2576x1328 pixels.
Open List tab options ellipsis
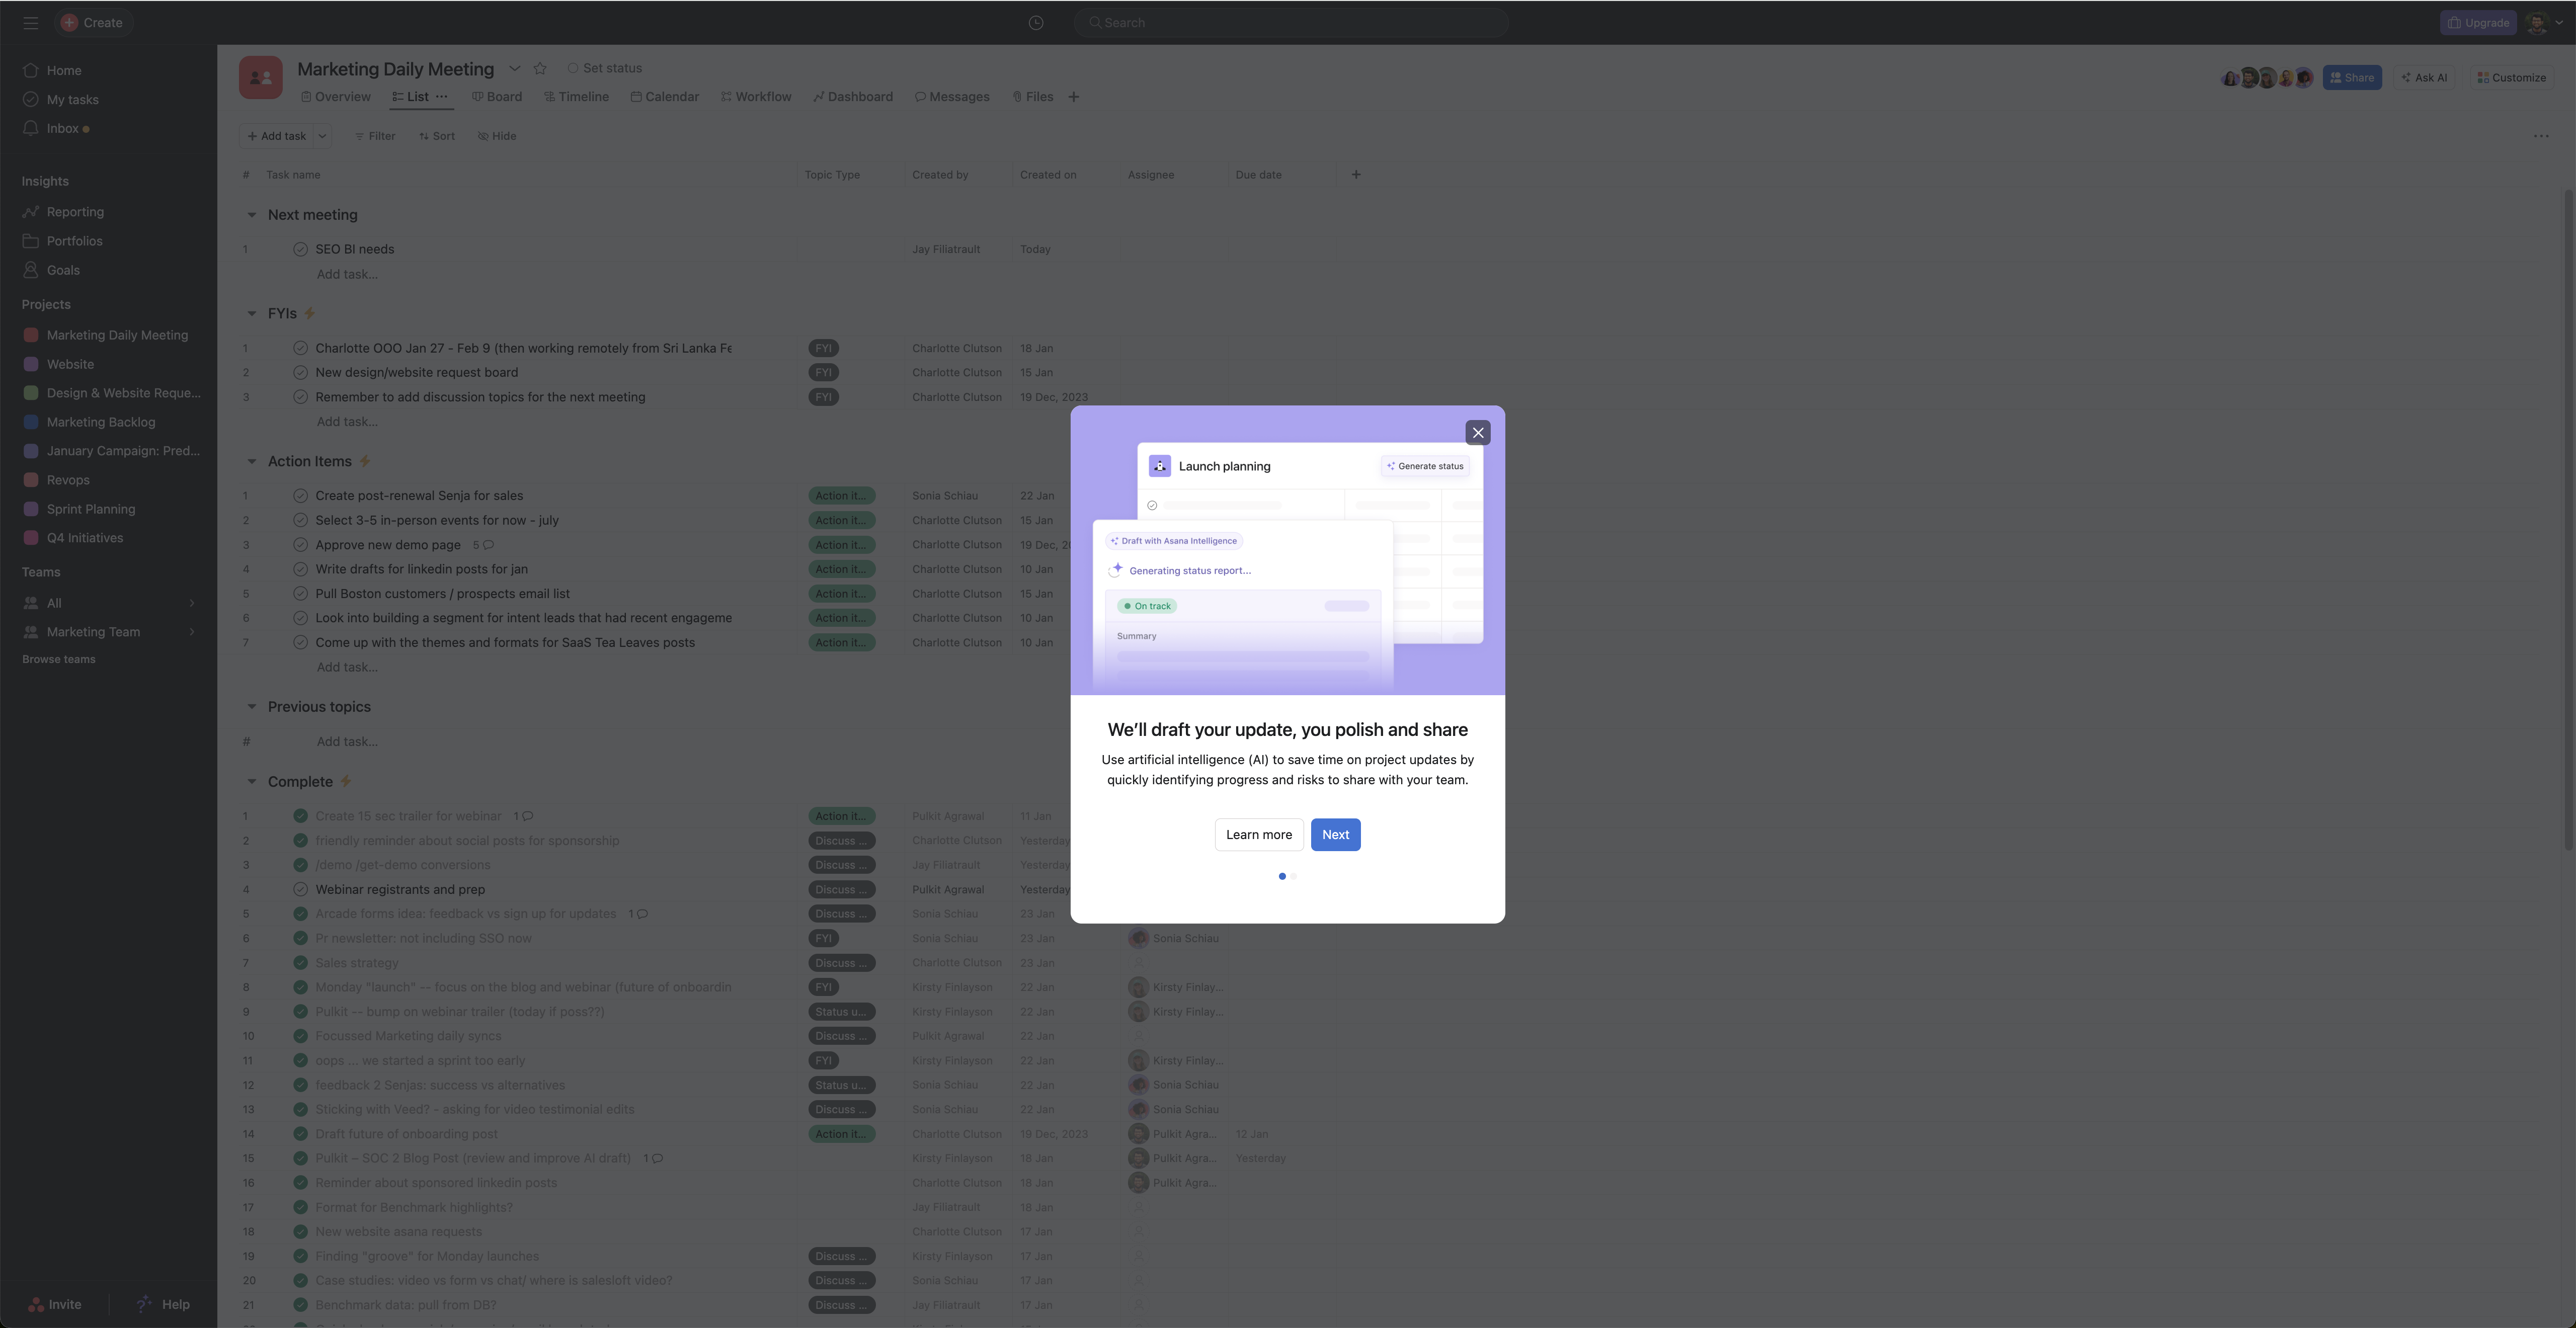click(x=441, y=97)
